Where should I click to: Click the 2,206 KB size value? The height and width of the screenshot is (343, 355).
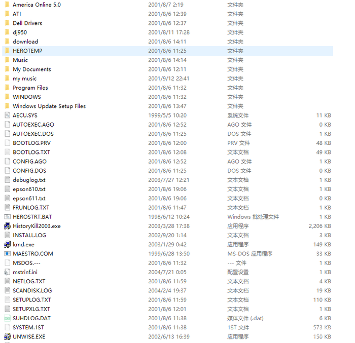320,226
